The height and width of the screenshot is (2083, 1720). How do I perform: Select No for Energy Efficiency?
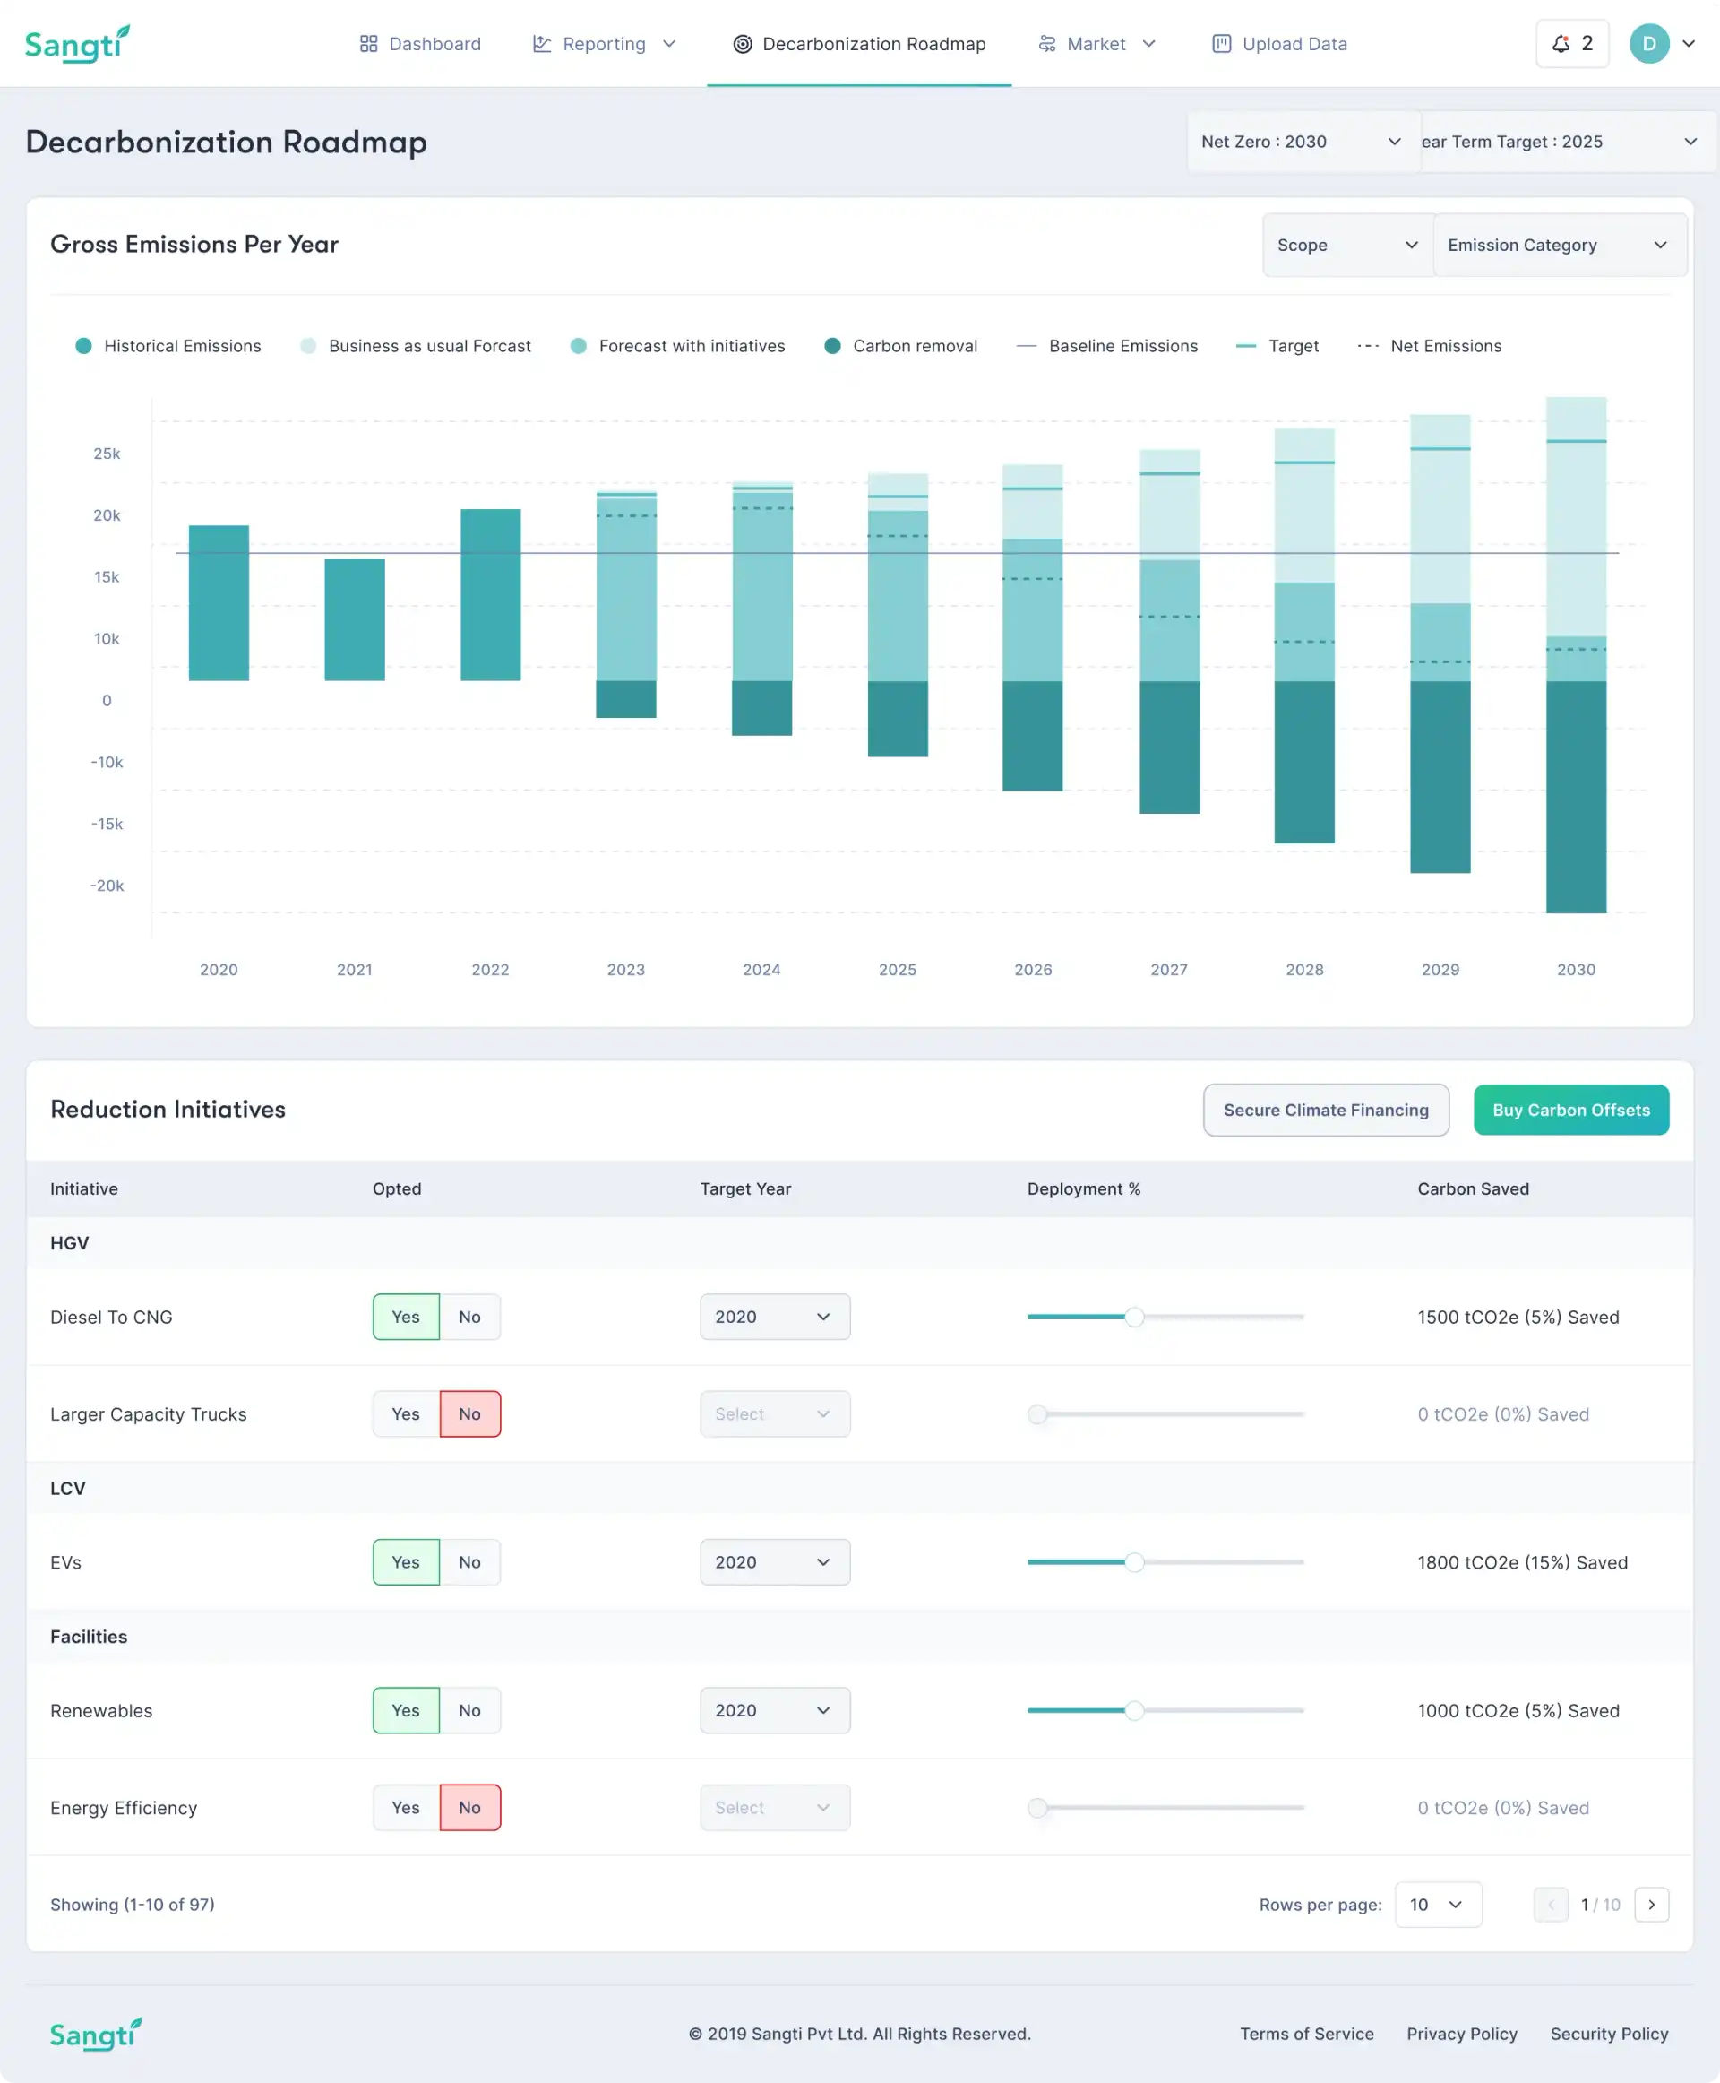pos(469,1807)
